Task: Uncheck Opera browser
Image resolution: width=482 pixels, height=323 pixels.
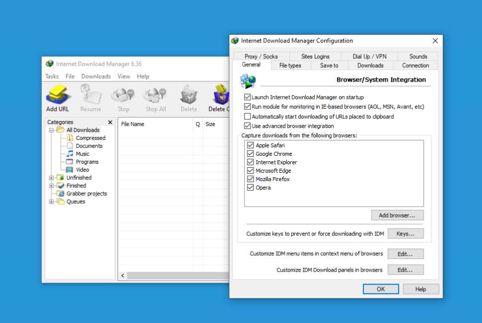Action: [x=250, y=188]
